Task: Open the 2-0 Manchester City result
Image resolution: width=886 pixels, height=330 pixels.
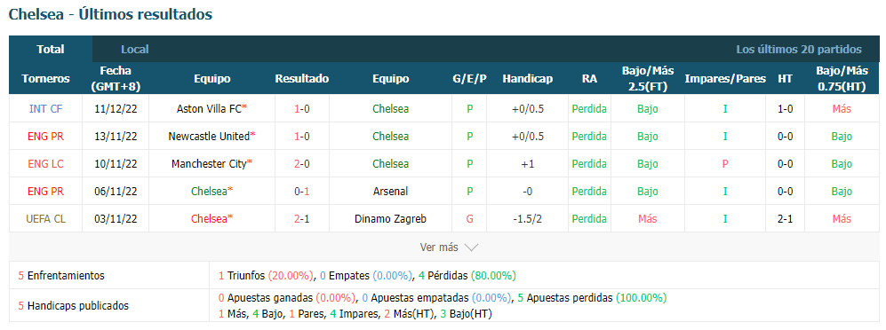Action: click(x=302, y=164)
